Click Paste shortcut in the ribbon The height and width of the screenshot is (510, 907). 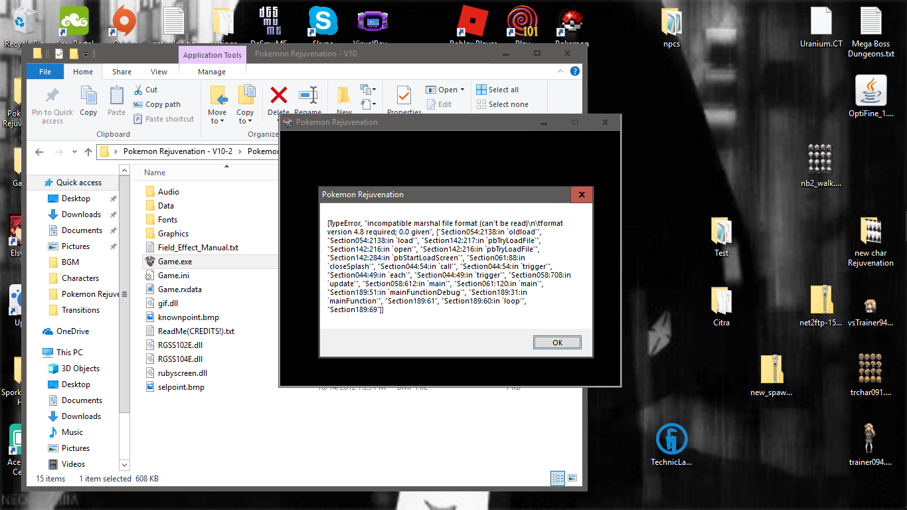(163, 119)
